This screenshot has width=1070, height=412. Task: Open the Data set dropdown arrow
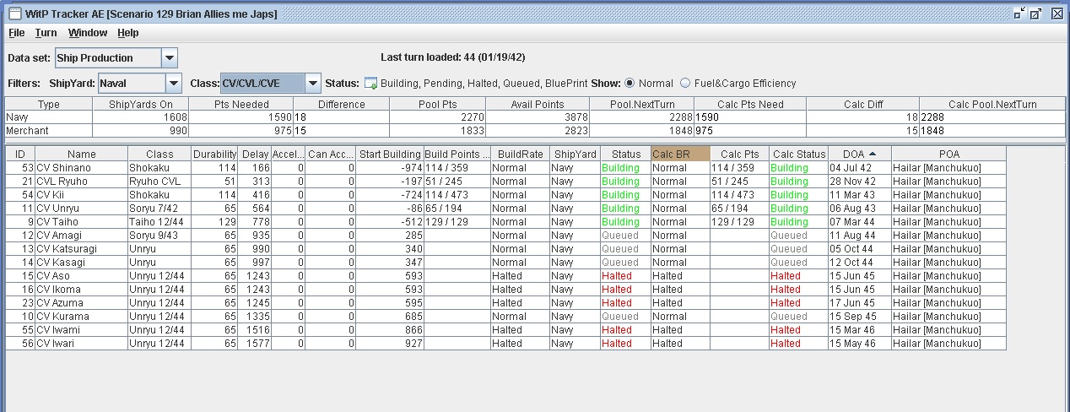pyautogui.click(x=169, y=58)
